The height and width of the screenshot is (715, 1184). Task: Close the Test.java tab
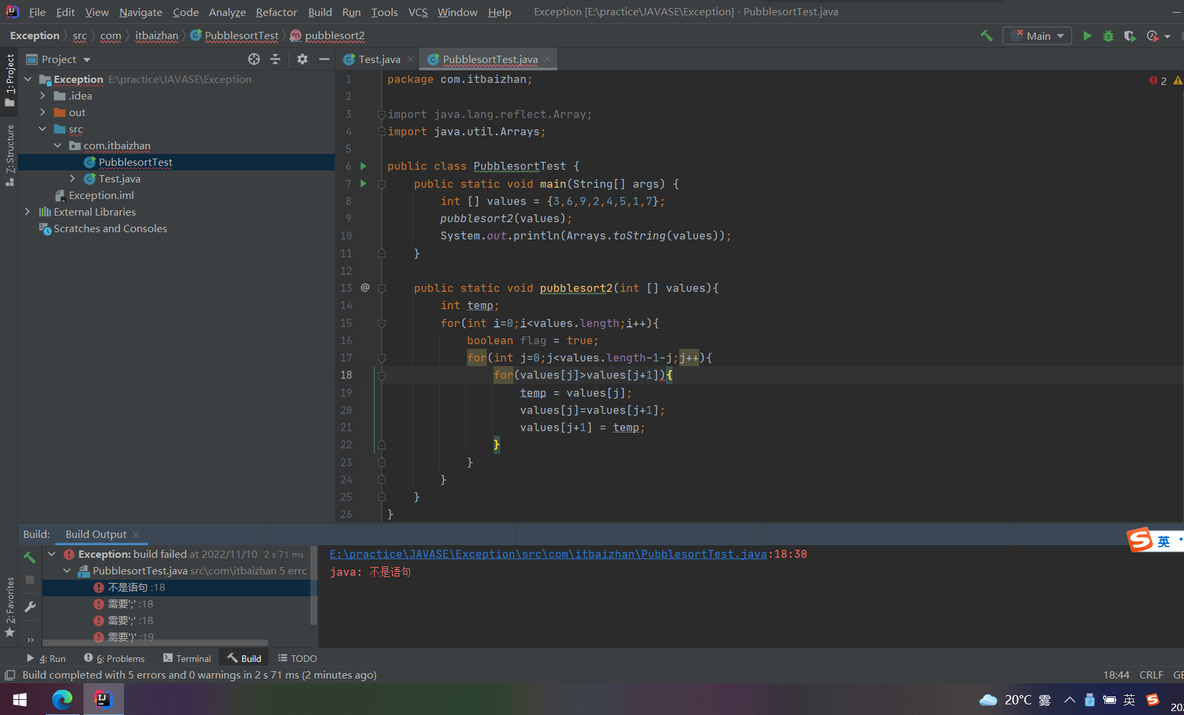point(411,59)
